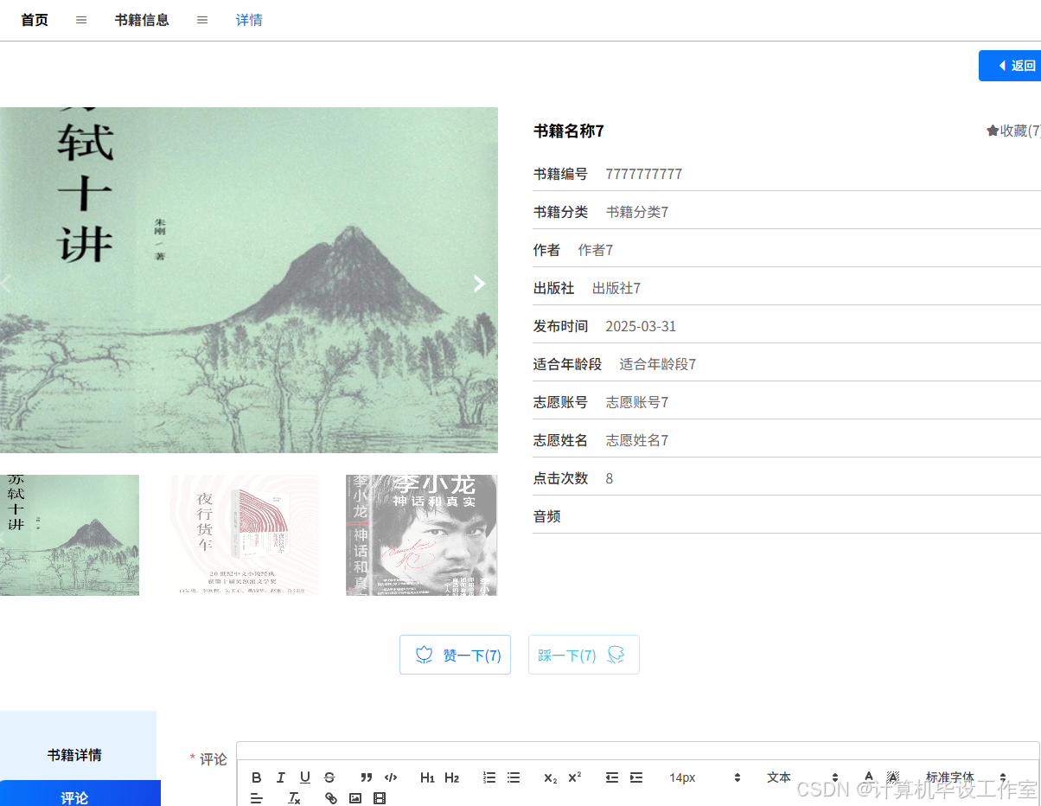Open the 文本 heading style dropdown
Screen dimensions: 1041x806
802,777
